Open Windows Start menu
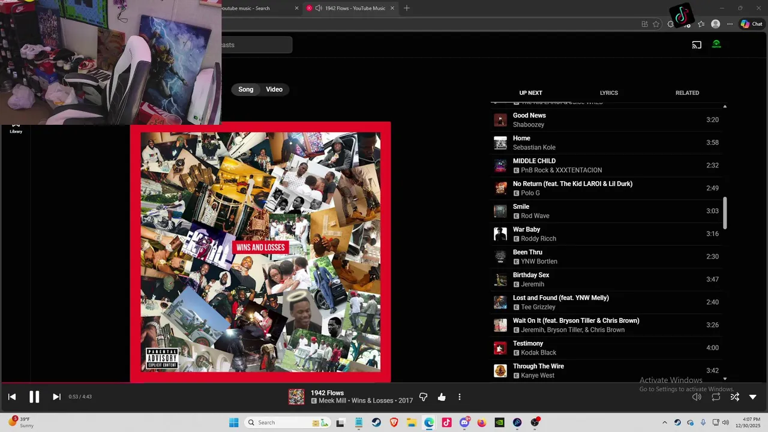 233,422
